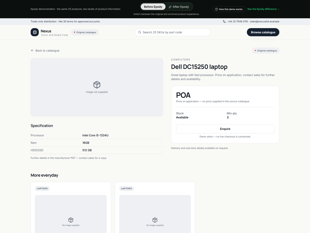Click Intel Core i5-1334U processor value

coord(95,135)
